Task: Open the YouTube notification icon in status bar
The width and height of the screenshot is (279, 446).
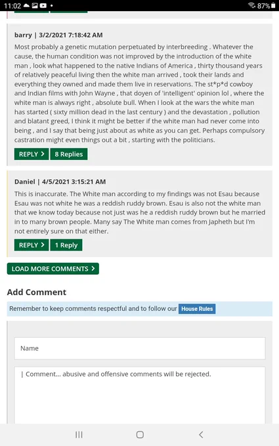Action: [43, 5]
